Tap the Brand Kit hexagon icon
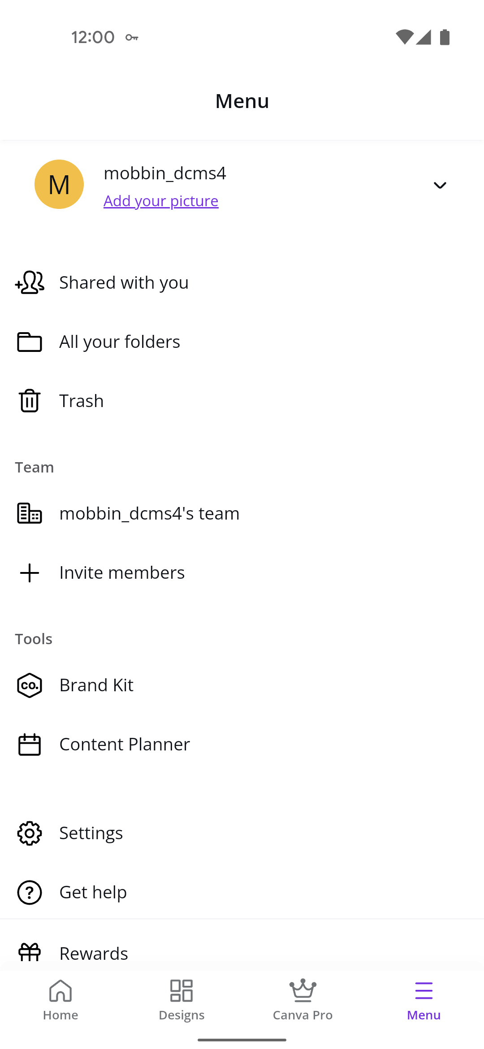 [x=30, y=685]
